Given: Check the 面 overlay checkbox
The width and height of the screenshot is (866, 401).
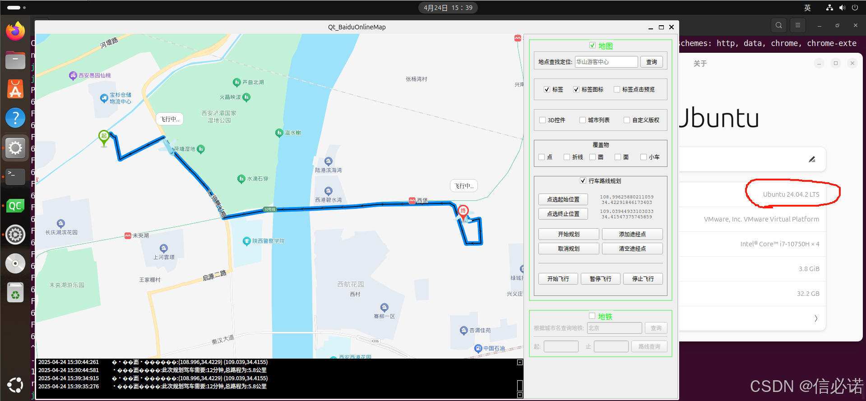Looking at the screenshot, I should [x=618, y=157].
